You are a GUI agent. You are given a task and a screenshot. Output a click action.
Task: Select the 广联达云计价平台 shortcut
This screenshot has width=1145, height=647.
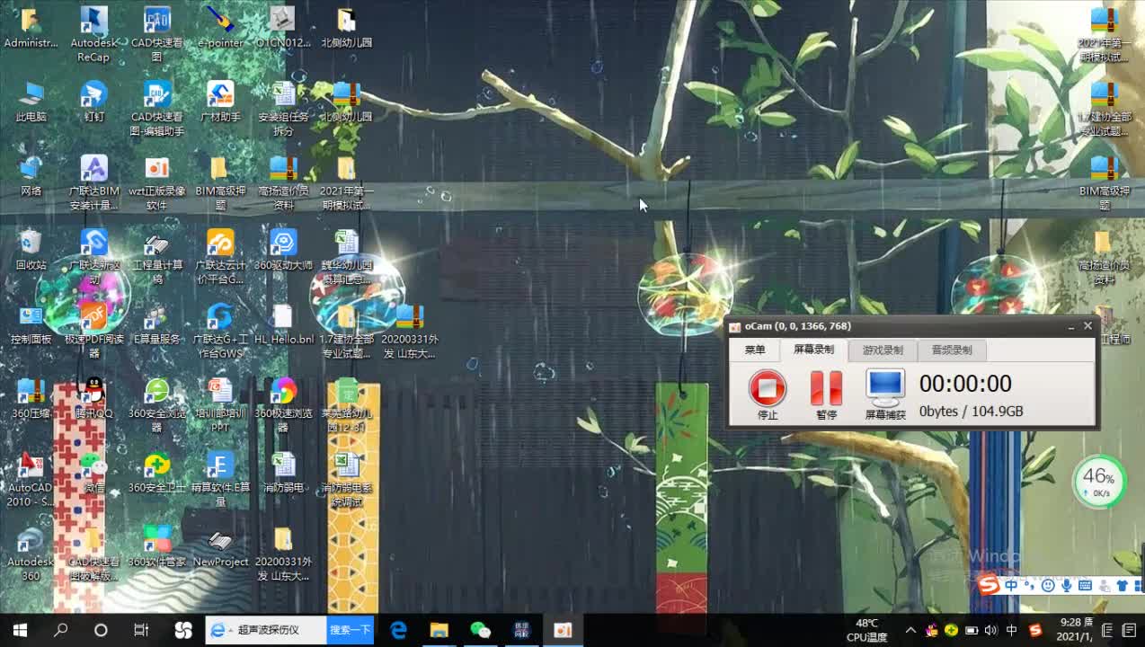[x=220, y=257]
